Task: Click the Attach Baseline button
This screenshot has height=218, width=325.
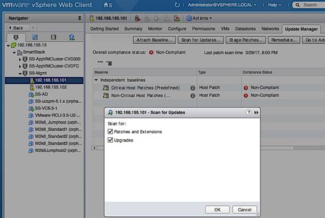Action: [x=154, y=40]
